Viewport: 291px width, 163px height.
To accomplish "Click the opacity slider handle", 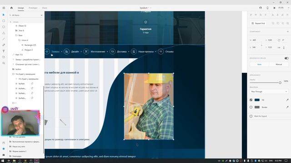I will (x=280, y=83).
